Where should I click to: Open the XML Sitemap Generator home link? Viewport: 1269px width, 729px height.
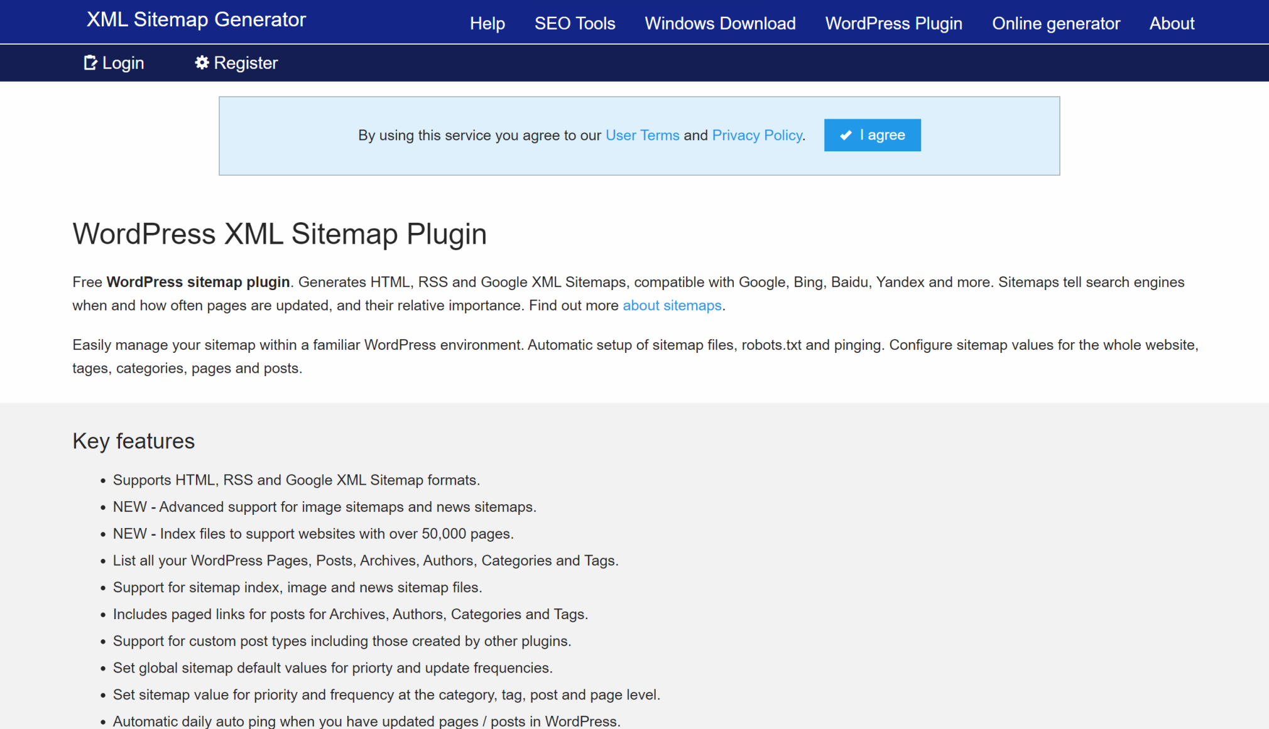(196, 19)
